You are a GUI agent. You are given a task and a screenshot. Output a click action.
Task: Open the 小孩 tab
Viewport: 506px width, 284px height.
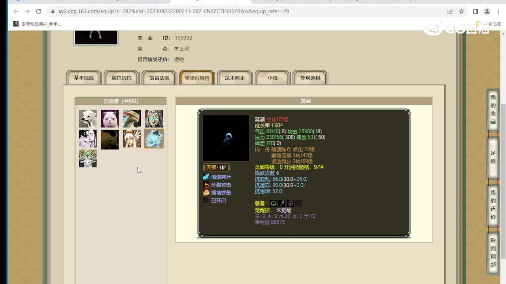click(273, 78)
